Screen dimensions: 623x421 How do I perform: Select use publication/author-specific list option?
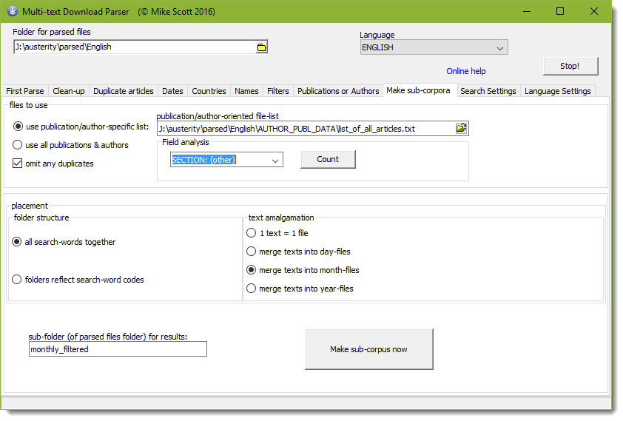point(18,127)
